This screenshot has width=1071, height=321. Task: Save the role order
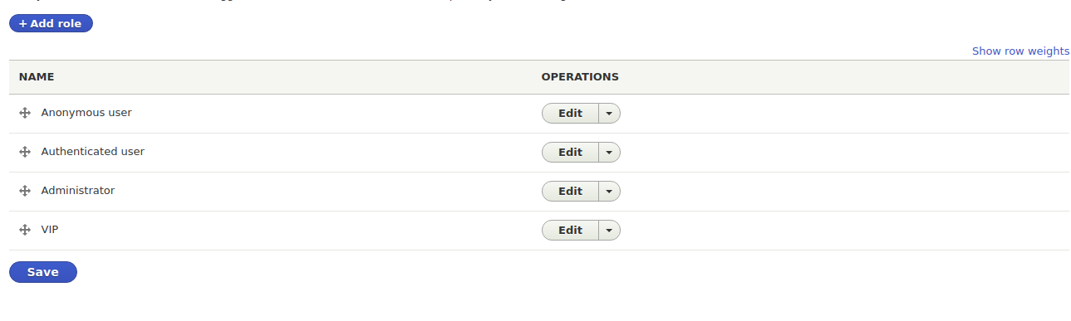[43, 272]
